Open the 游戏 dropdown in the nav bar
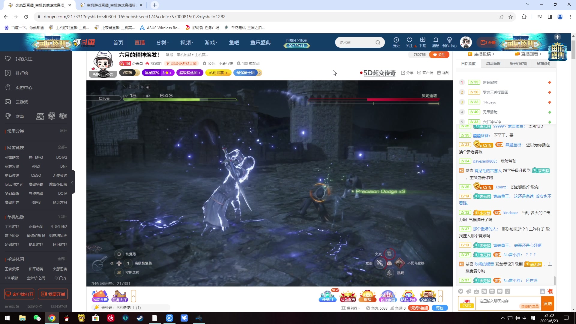The height and width of the screenshot is (324, 576). pos(211,42)
